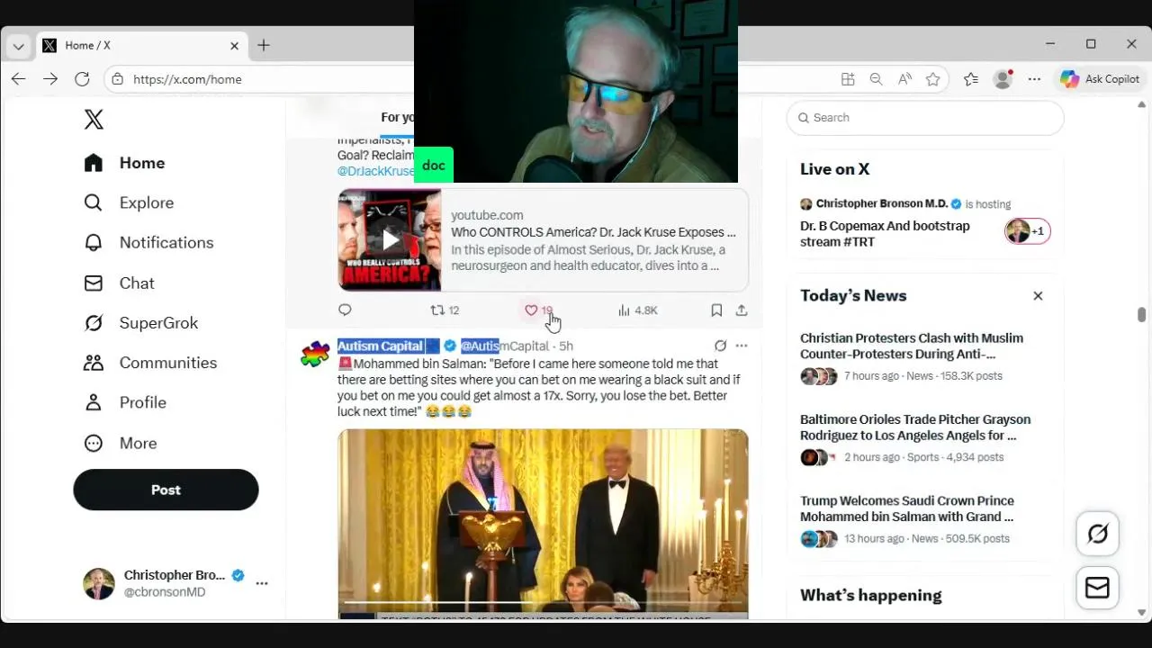Dismiss Today's News panel
This screenshot has width=1152, height=648.
tap(1038, 295)
